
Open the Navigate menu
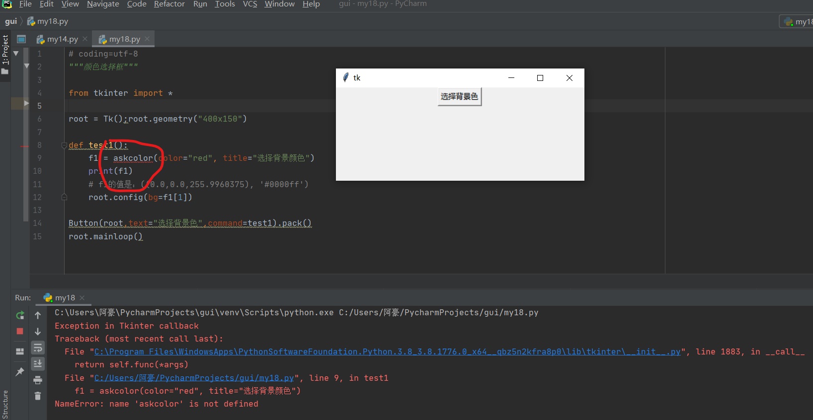pyautogui.click(x=103, y=4)
